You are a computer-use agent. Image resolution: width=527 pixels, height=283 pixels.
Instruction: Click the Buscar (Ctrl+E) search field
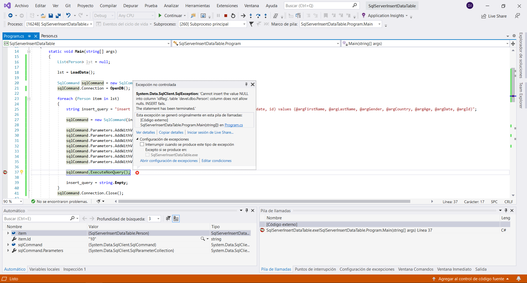coord(36,218)
